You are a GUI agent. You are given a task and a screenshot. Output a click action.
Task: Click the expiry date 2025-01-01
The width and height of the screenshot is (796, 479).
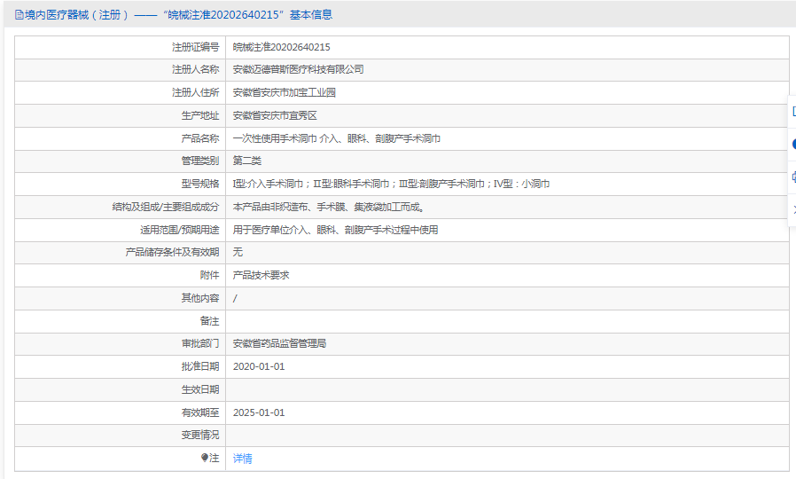click(258, 412)
